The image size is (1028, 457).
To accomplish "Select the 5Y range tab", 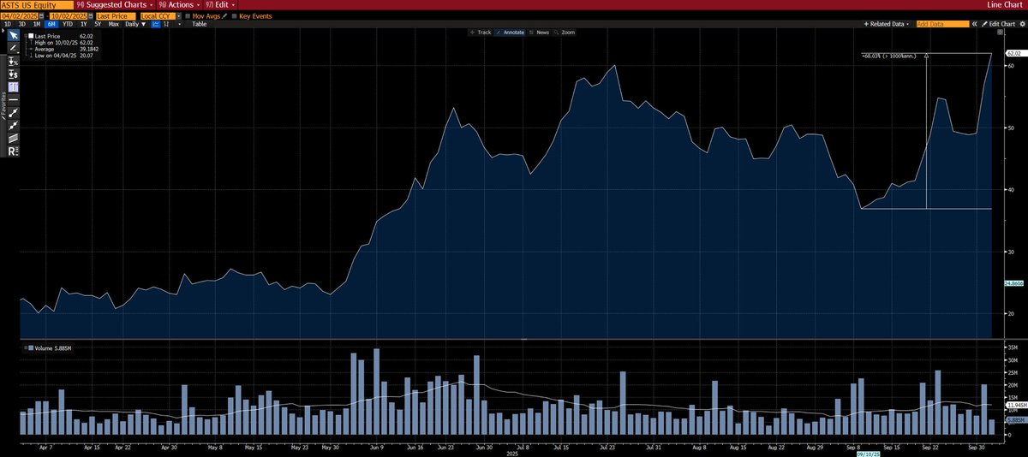I will pos(98,24).
